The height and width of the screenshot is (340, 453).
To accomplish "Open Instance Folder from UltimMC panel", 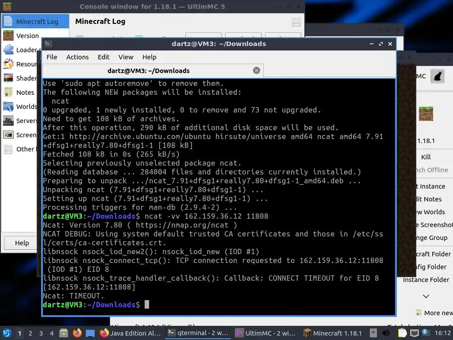I will click(426, 280).
